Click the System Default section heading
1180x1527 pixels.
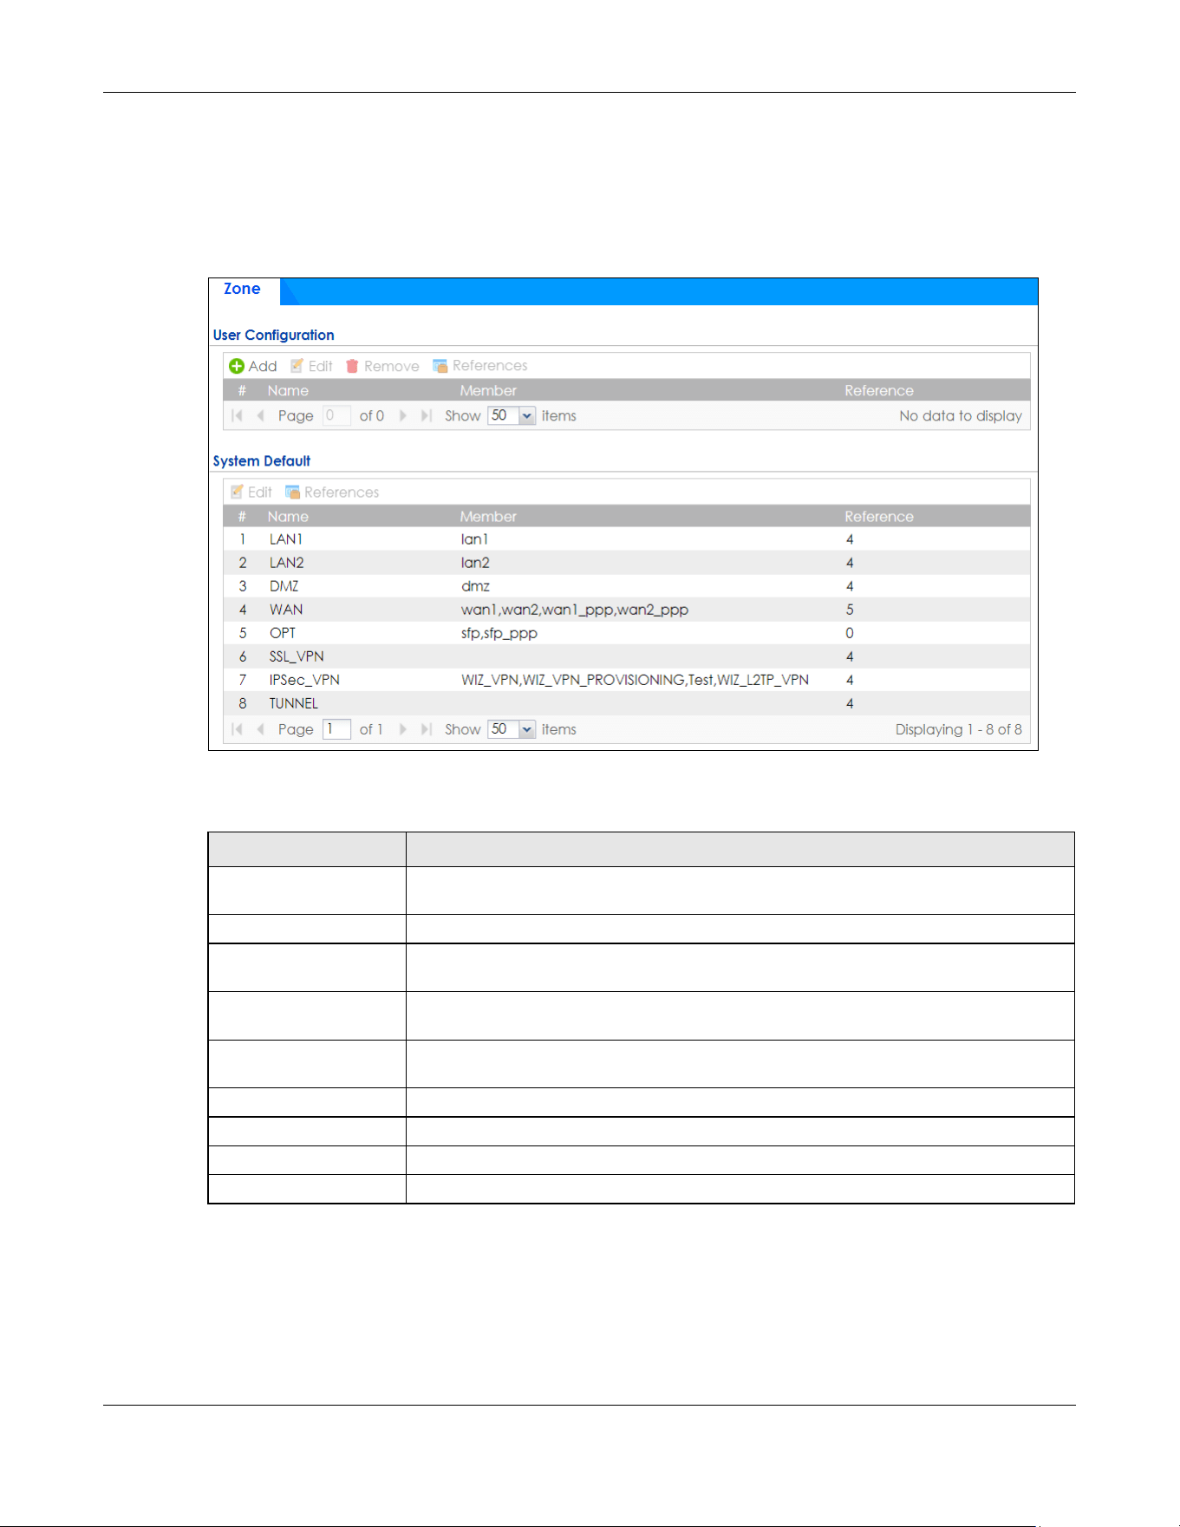[x=262, y=460]
